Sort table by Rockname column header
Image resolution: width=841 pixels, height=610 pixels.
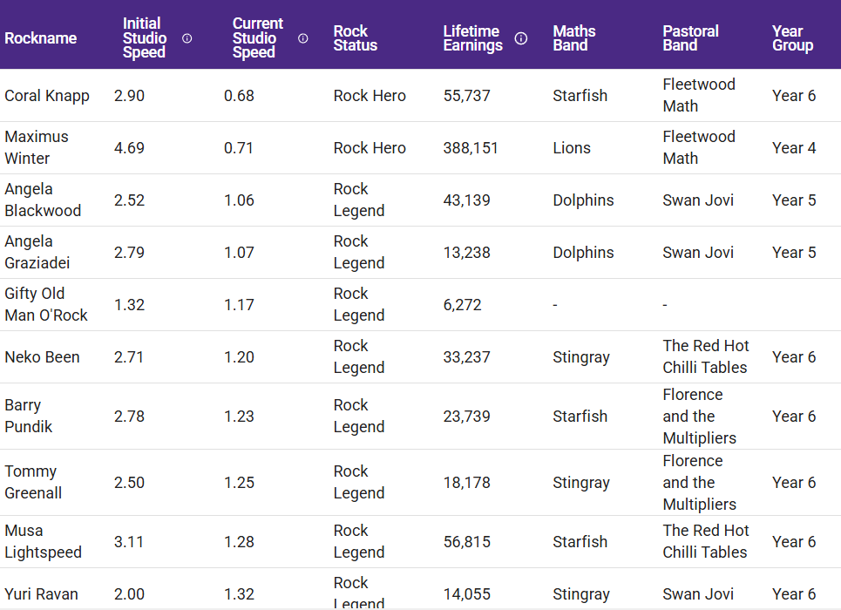[41, 38]
